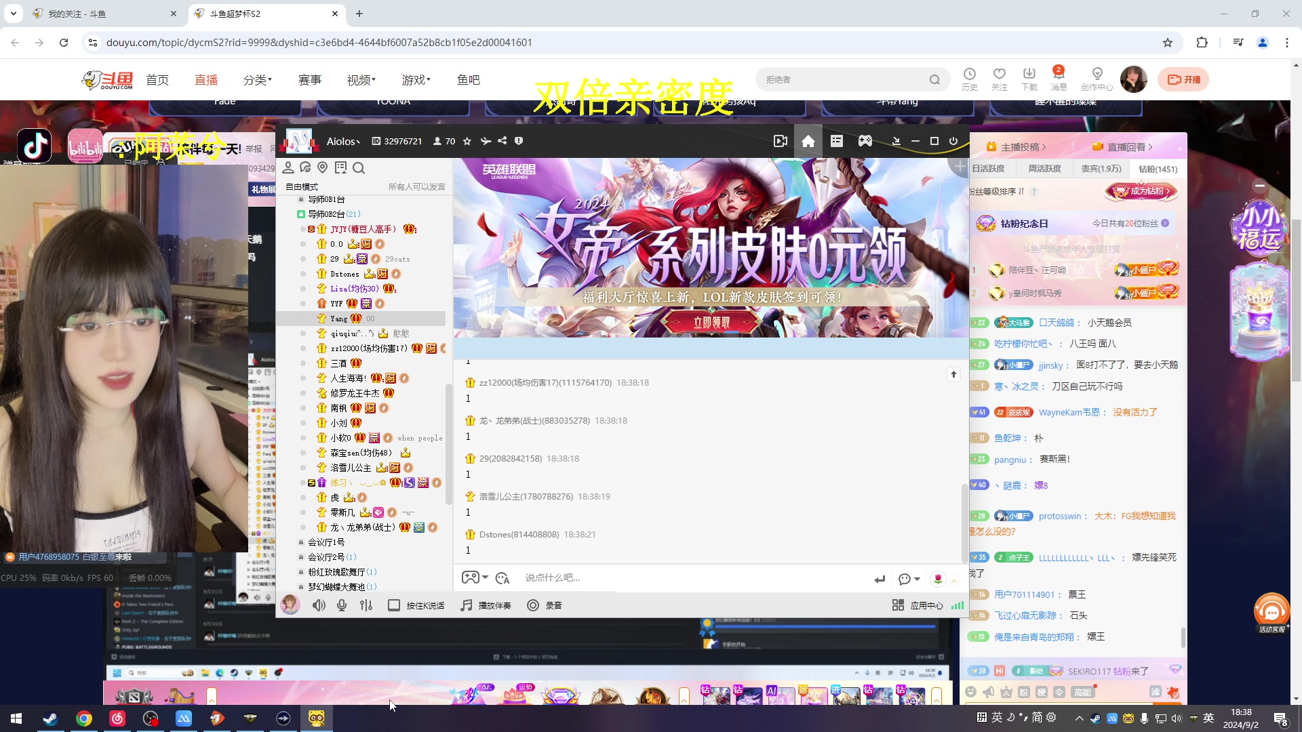Click the recent contacts icon above the channel tree
Viewport: 1302px width, 732px height.
click(x=305, y=167)
